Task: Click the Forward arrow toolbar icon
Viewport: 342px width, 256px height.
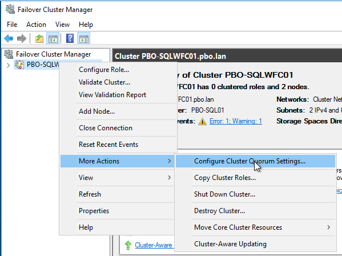Action: click(x=21, y=39)
